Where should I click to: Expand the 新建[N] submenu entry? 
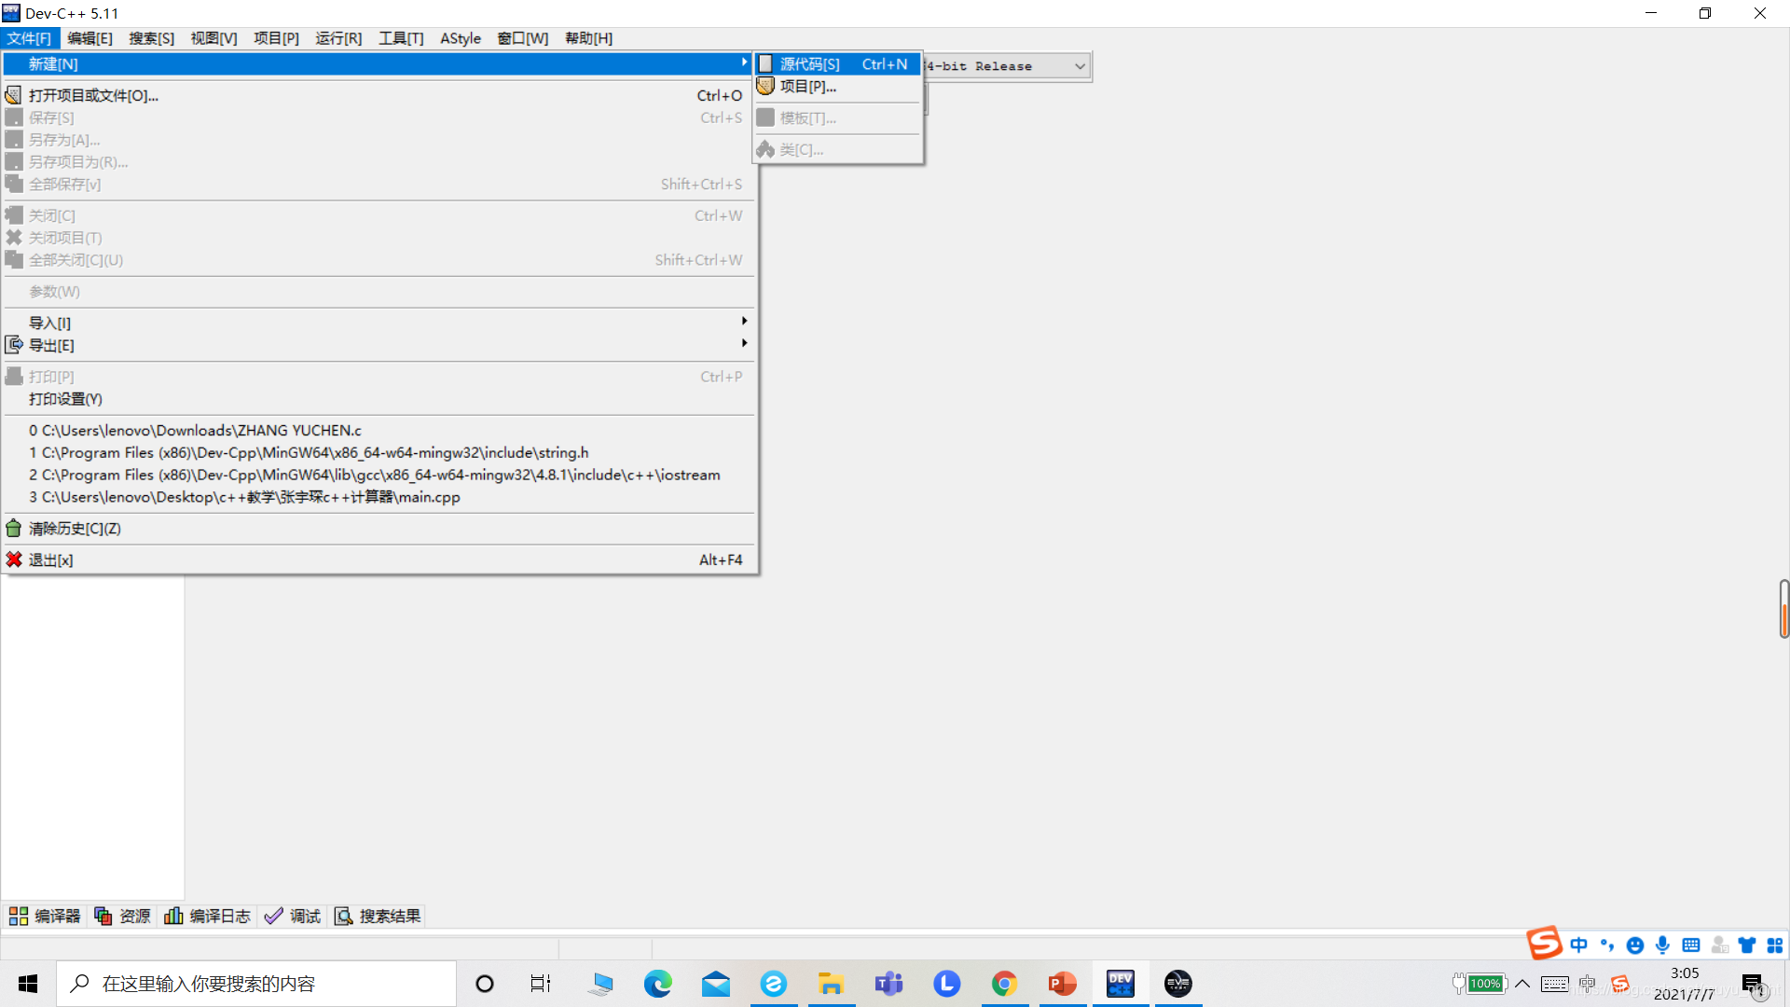(x=378, y=63)
